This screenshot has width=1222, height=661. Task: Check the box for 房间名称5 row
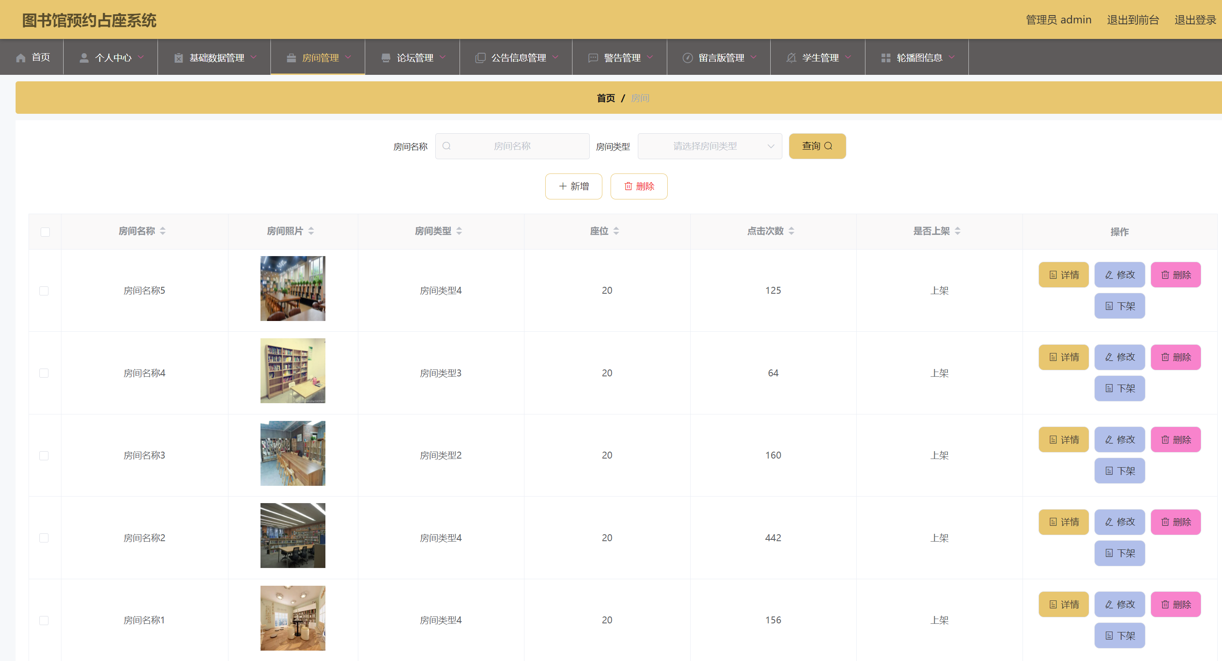pos(44,291)
